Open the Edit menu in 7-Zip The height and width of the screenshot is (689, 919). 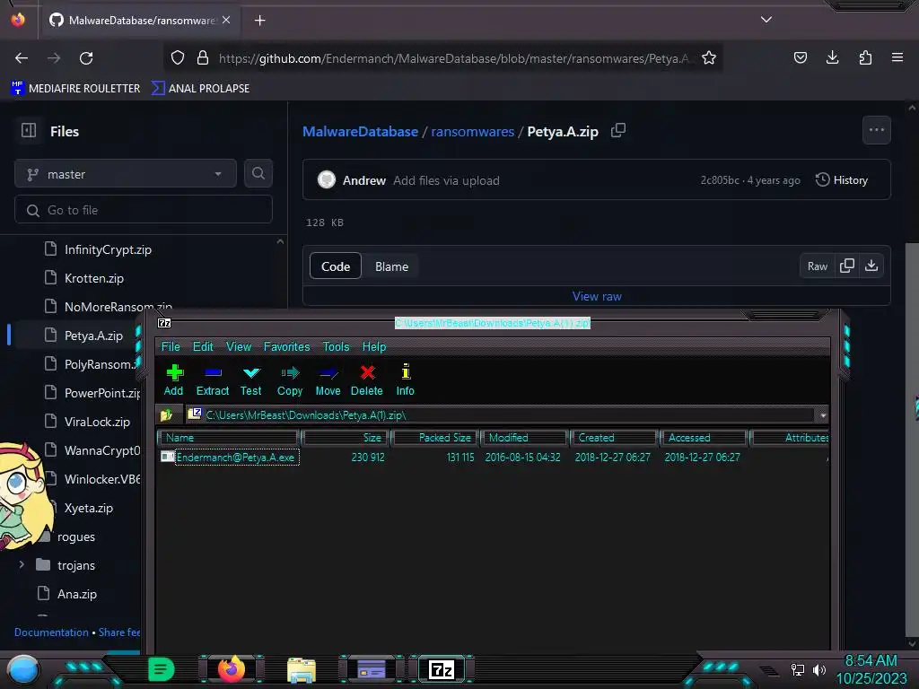(203, 346)
